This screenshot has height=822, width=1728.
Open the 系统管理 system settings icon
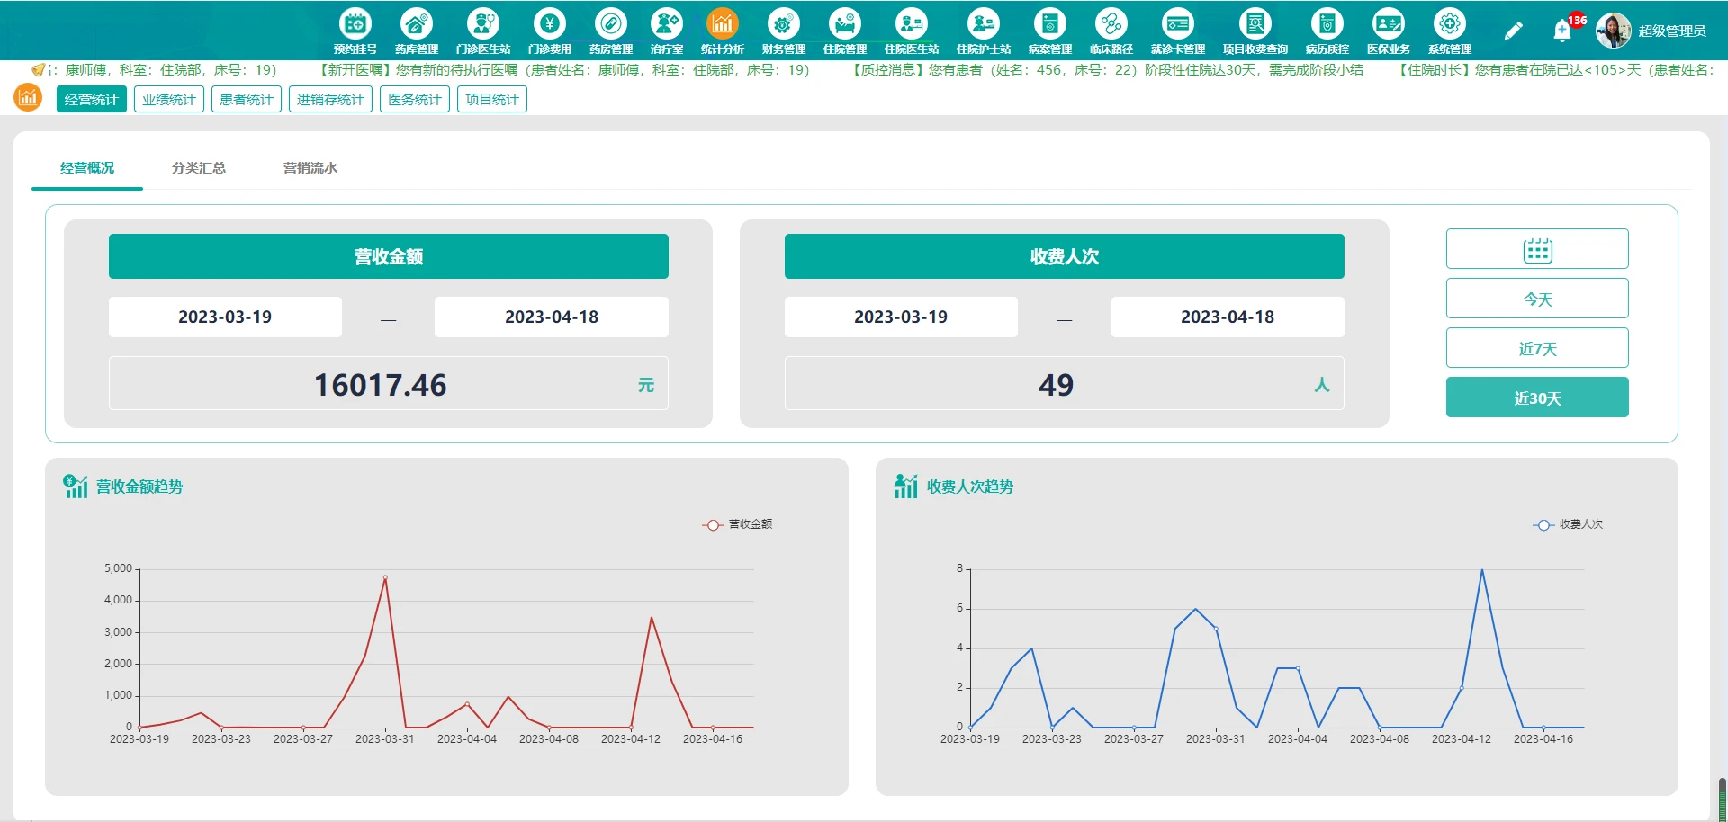[x=1449, y=30]
